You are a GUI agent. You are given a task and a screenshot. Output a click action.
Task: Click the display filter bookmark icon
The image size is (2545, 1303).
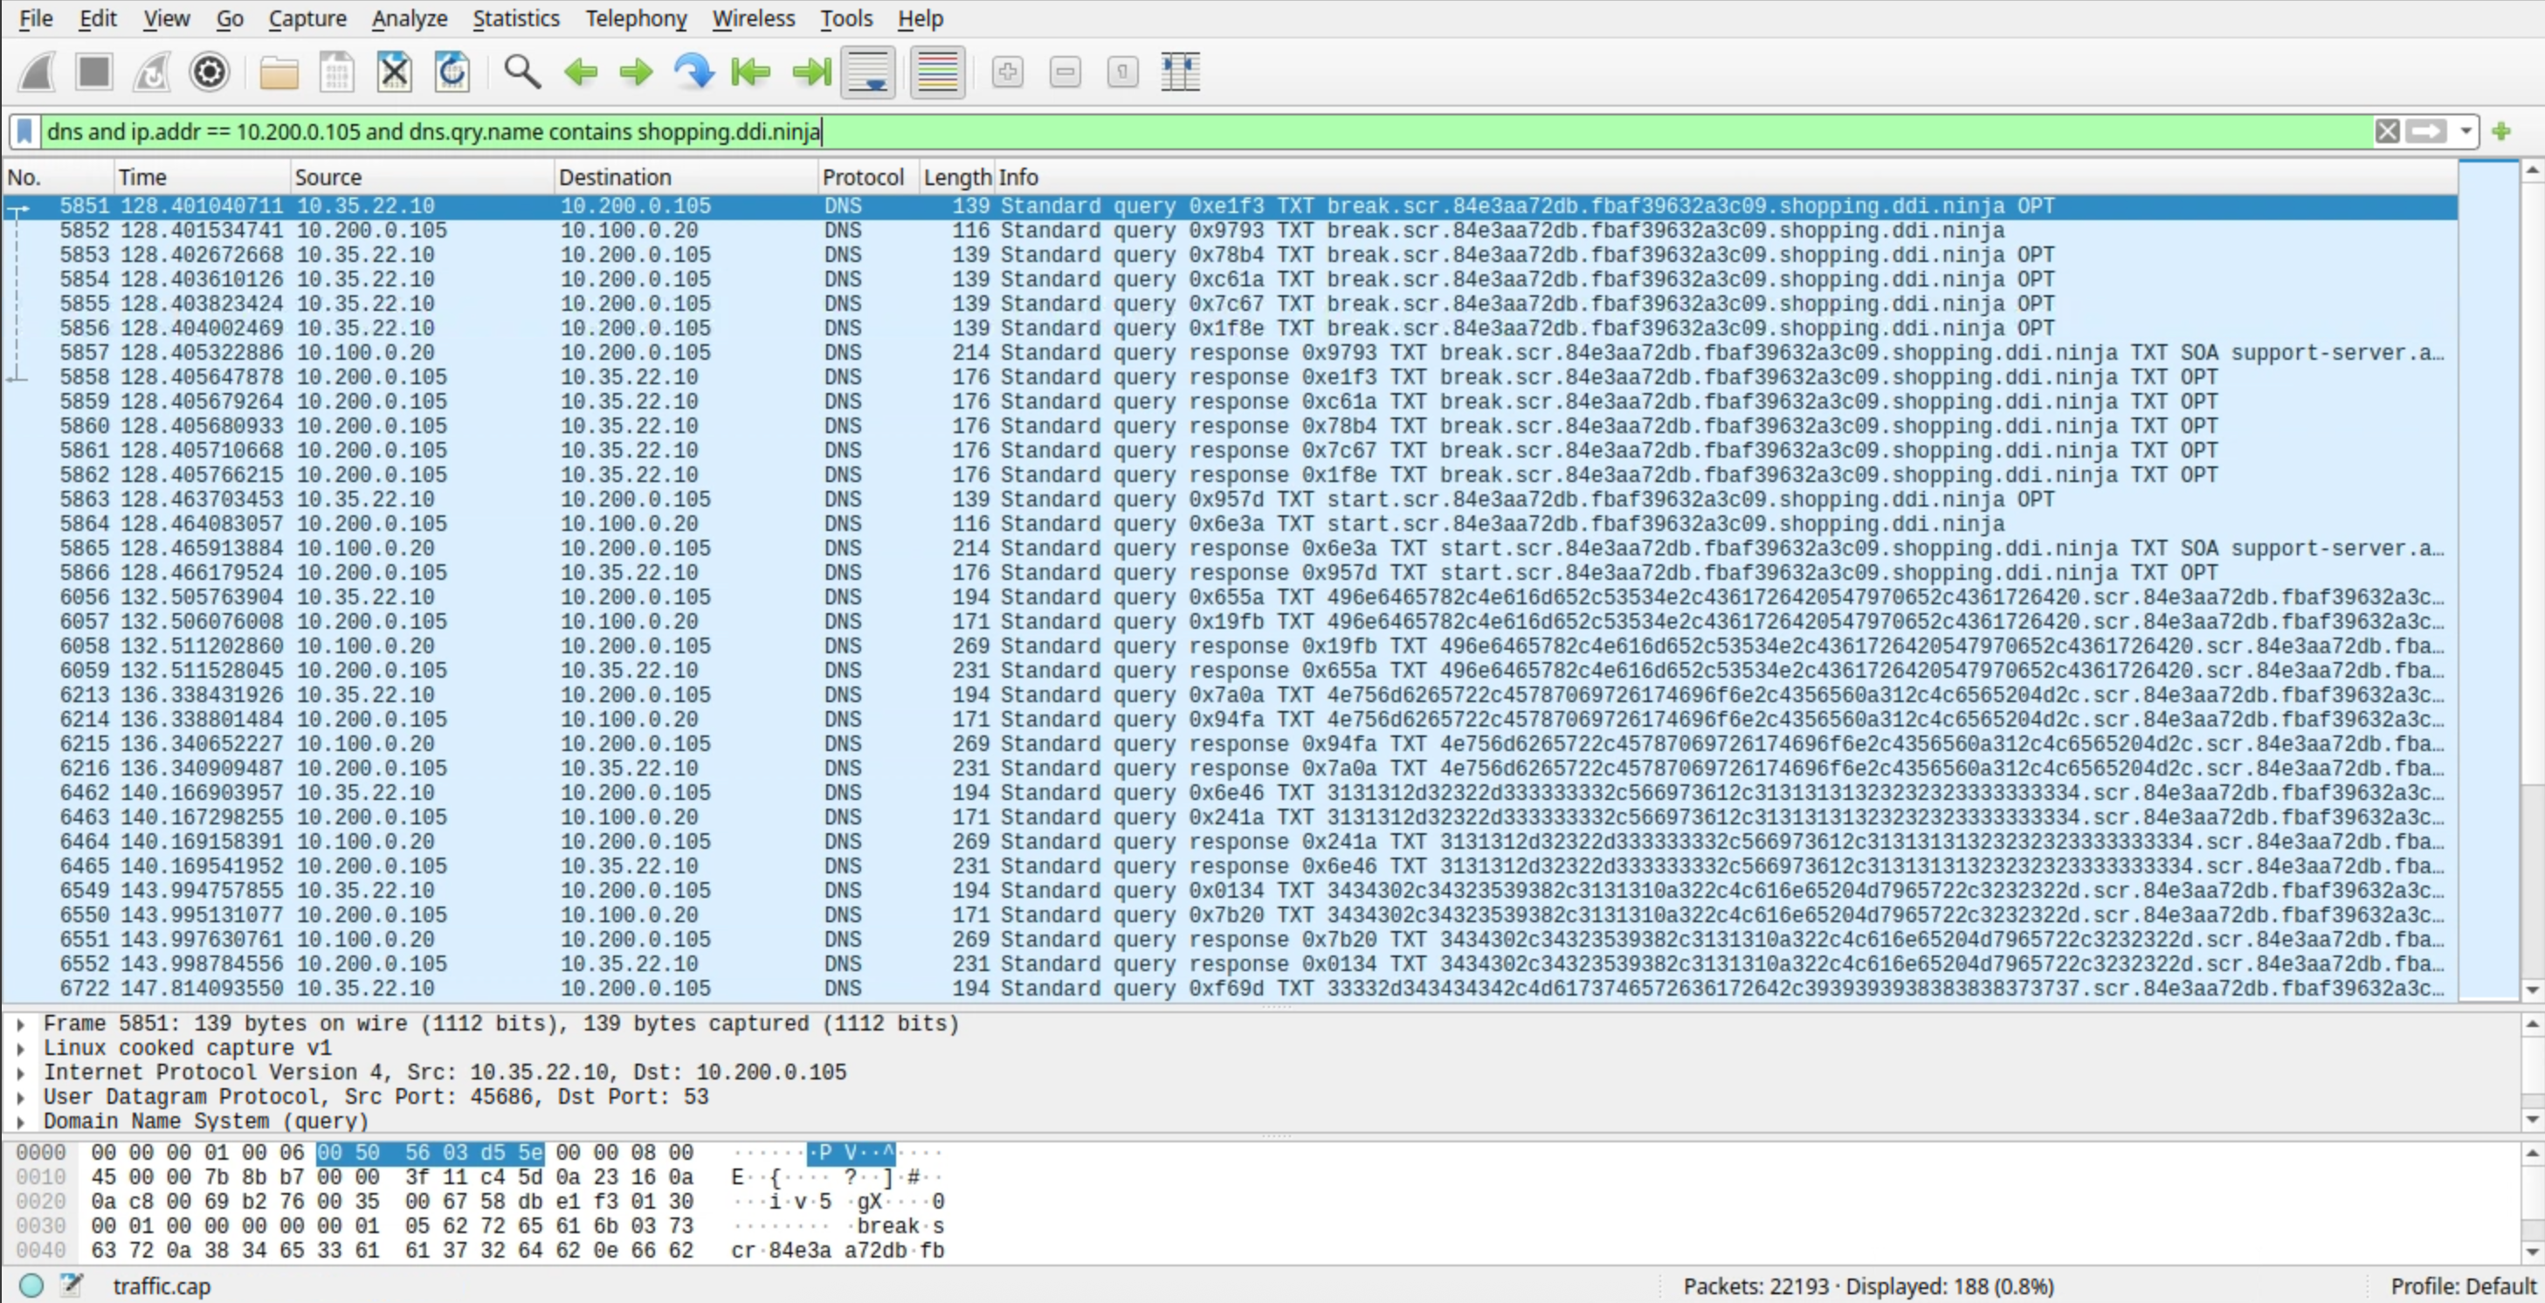point(24,131)
